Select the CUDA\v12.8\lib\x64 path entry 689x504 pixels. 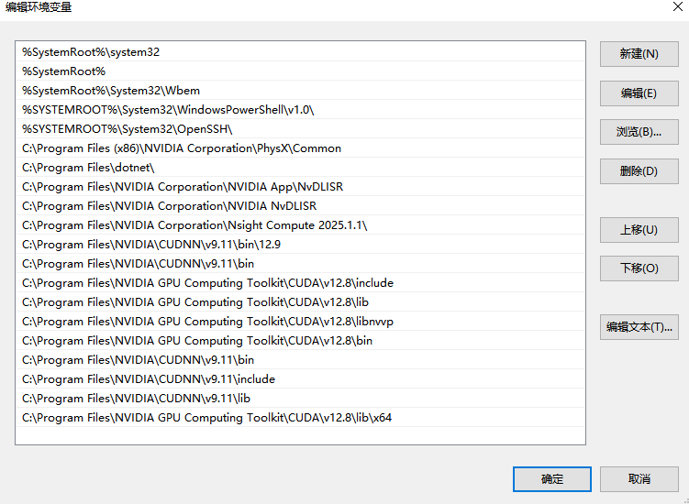click(x=301, y=418)
